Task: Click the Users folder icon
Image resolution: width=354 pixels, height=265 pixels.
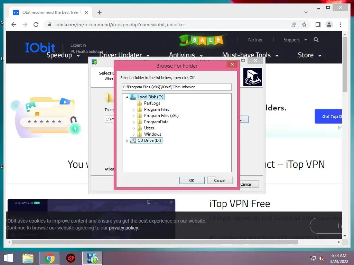Action: coord(140,128)
